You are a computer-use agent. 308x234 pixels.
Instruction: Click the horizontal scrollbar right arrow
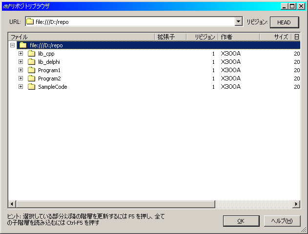(296, 204)
